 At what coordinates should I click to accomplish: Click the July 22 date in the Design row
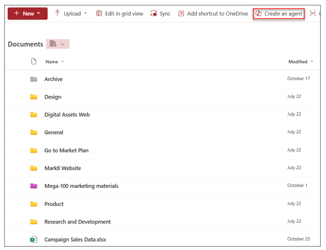[294, 97]
